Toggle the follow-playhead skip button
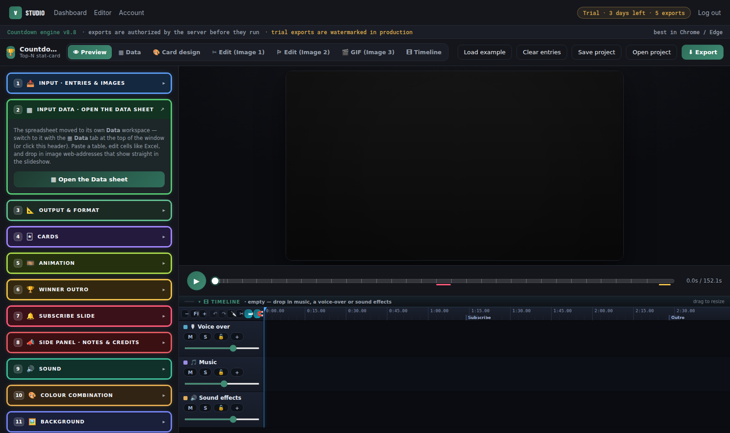The width and height of the screenshot is (730, 433). pyautogui.click(x=249, y=314)
